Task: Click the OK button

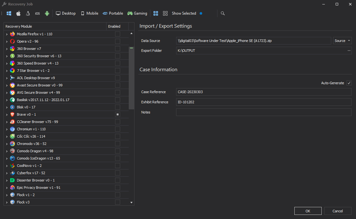Action: pyautogui.click(x=308, y=211)
